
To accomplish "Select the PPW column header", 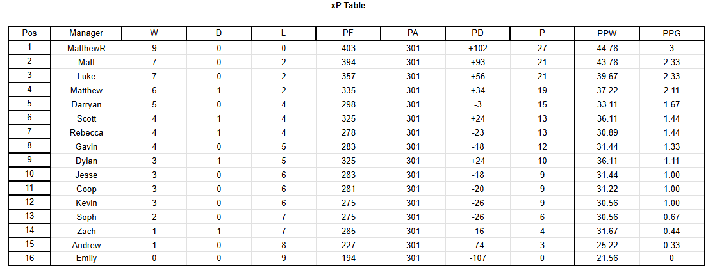I will tap(606, 33).
